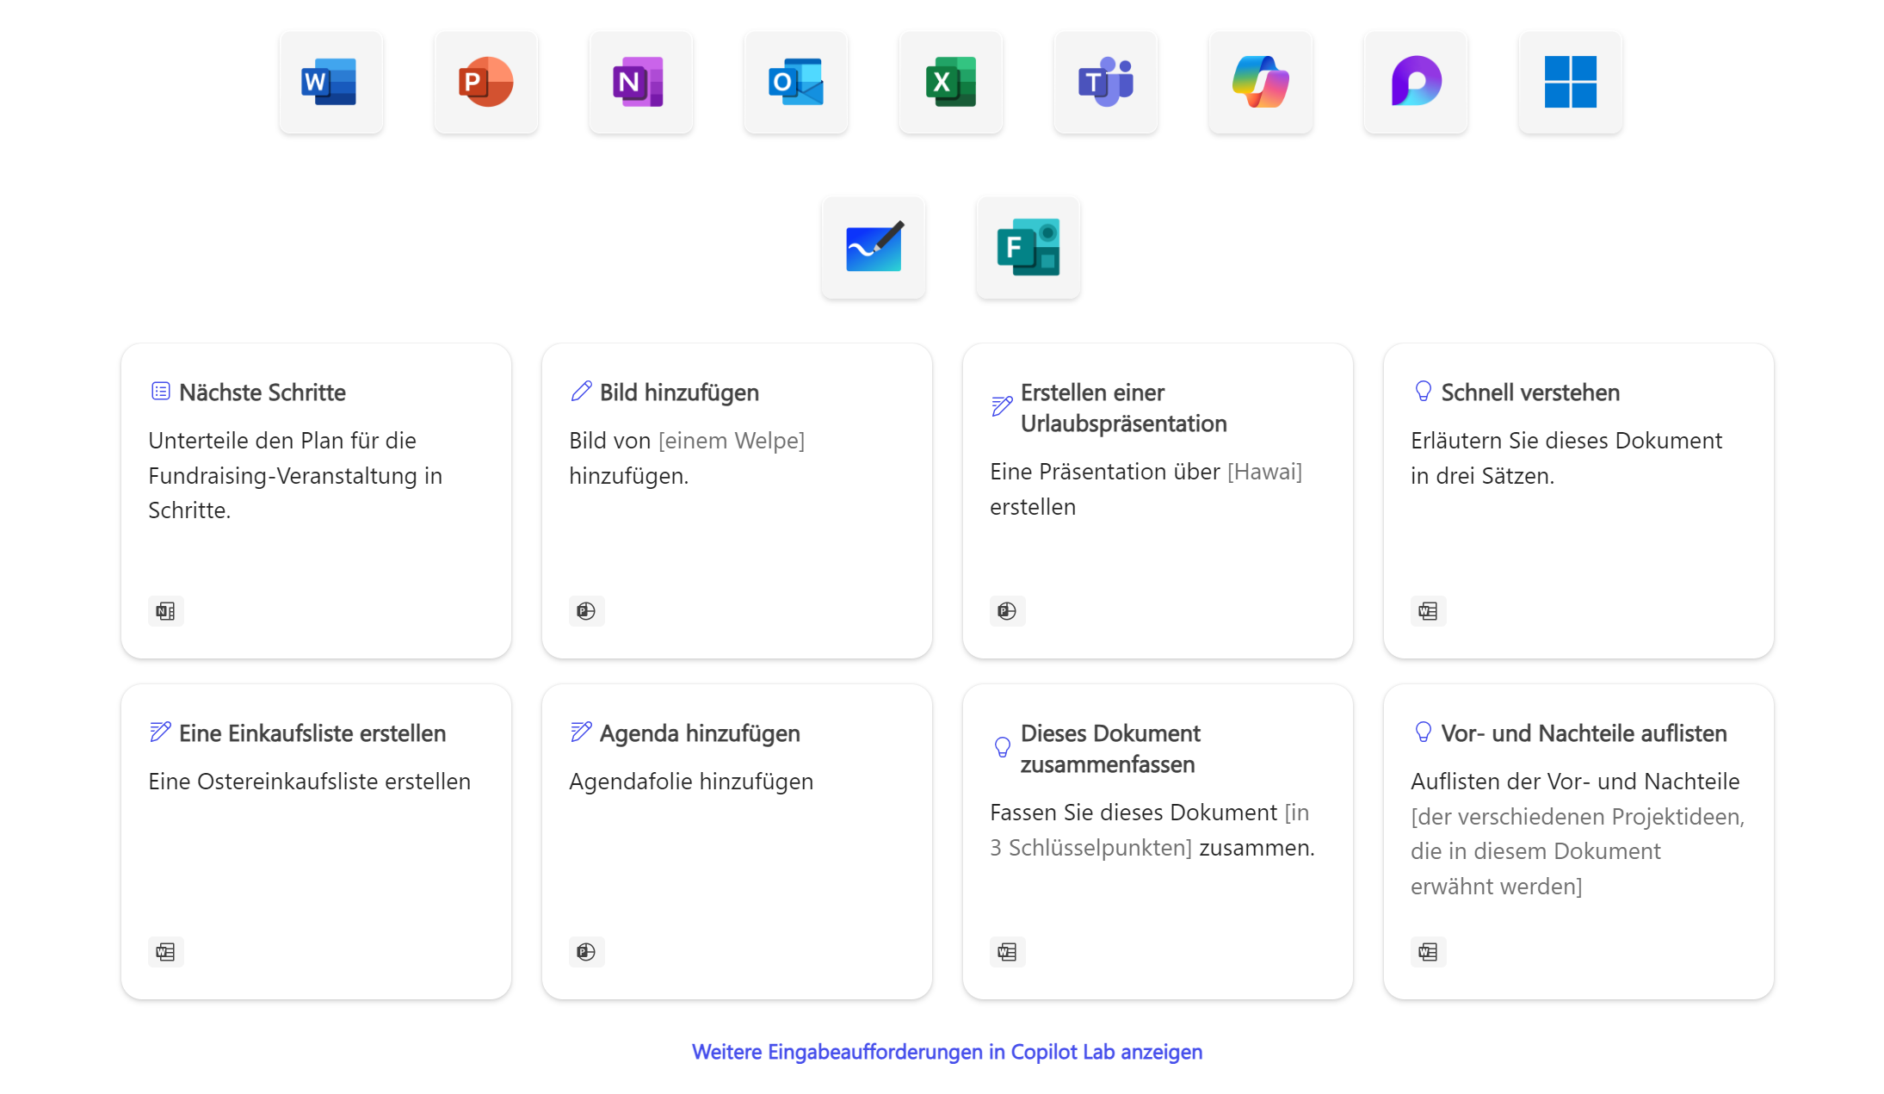Select the Copilot app icon
Image resolution: width=1884 pixels, height=1094 pixels.
(x=1260, y=83)
